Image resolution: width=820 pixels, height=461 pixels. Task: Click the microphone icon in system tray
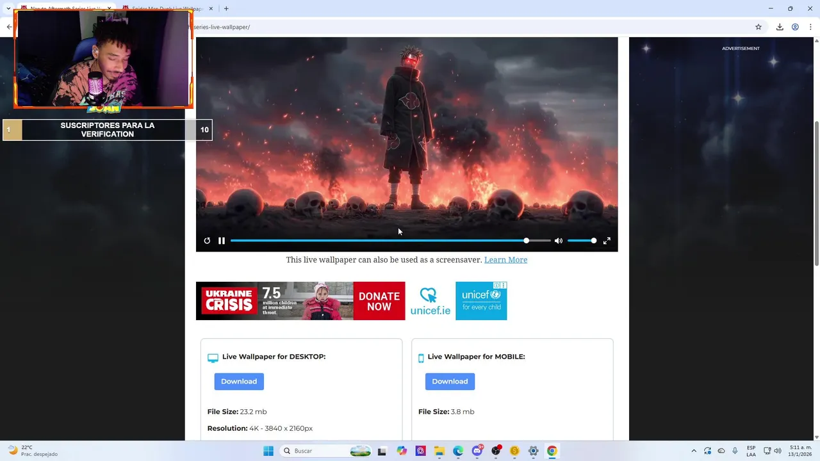pyautogui.click(x=735, y=451)
